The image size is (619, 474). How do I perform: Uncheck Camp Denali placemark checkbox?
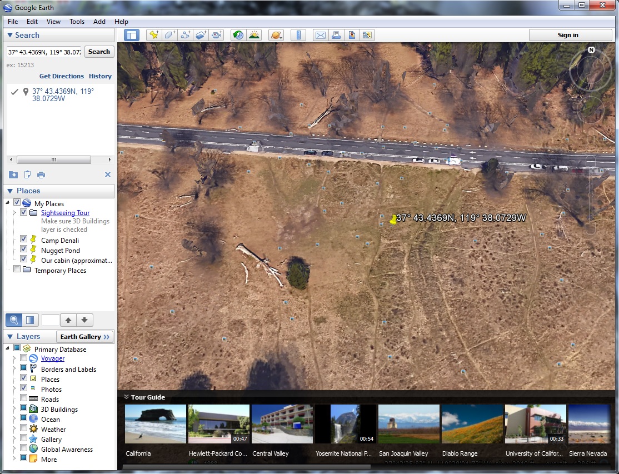pos(23,239)
